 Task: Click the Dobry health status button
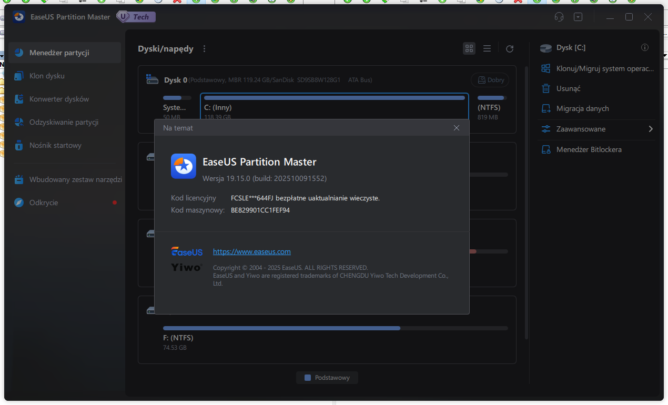490,80
